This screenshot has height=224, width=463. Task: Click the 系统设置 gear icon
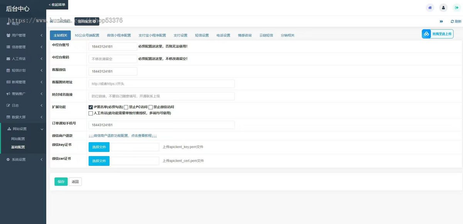point(8,160)
